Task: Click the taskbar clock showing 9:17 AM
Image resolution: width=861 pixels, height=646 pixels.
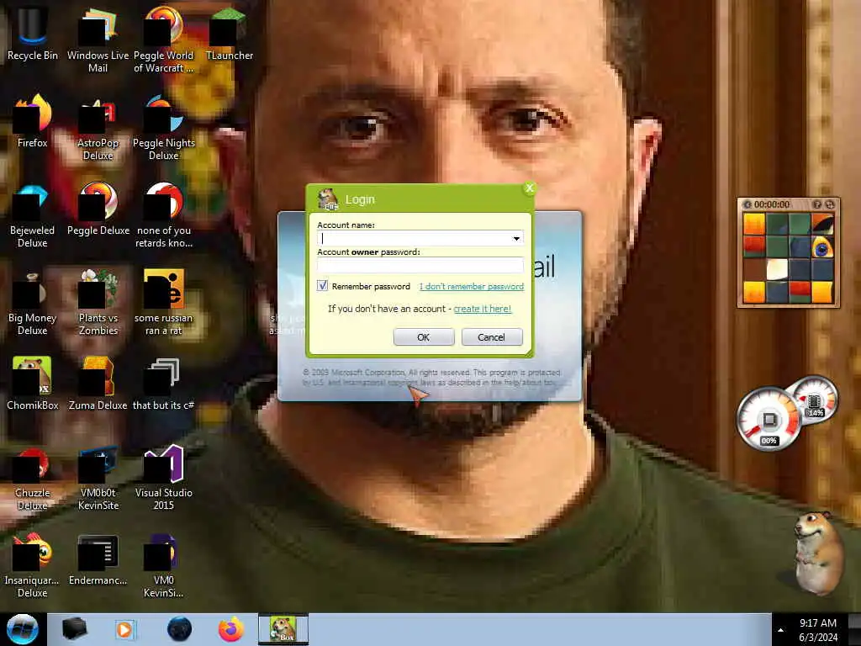Action: point(817,630)
